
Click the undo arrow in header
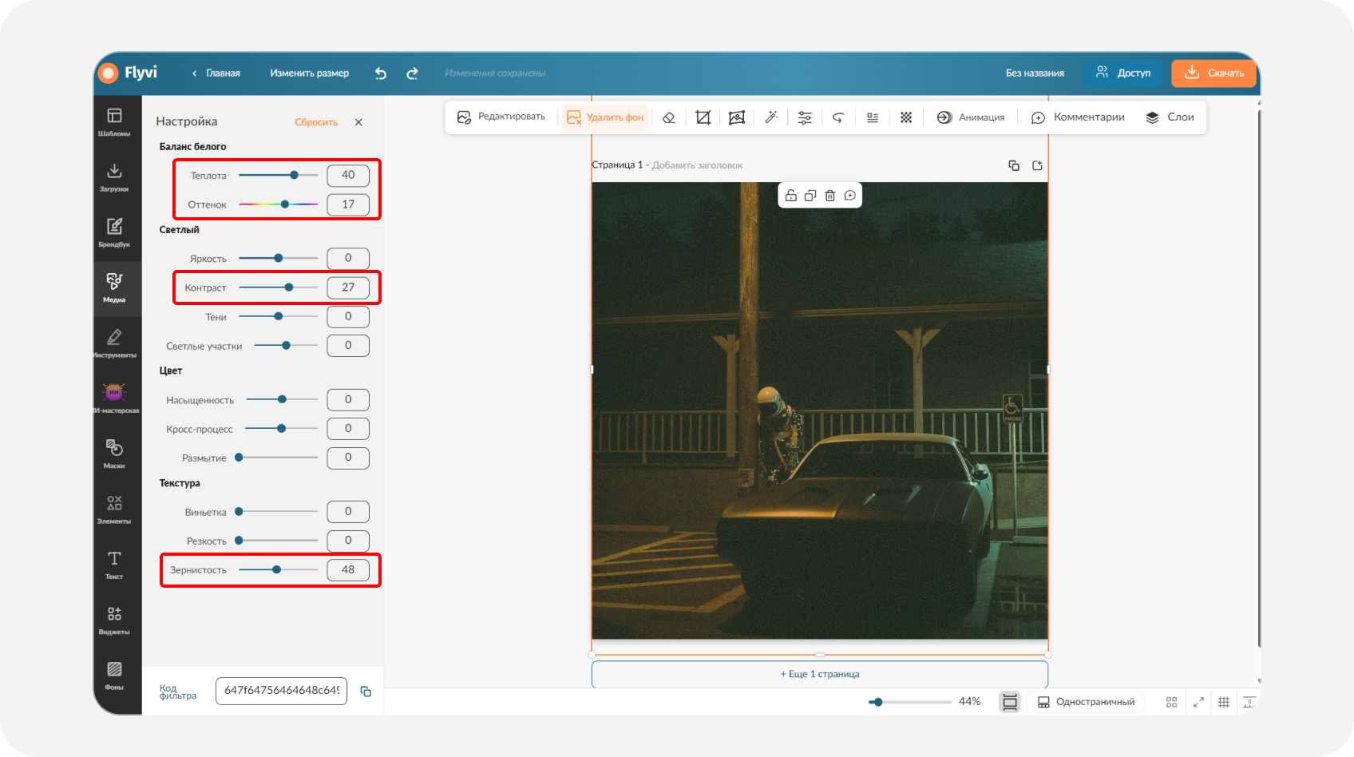[x=381, y=73]
